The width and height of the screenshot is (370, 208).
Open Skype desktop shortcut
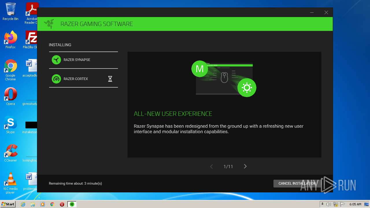[10, 125]
